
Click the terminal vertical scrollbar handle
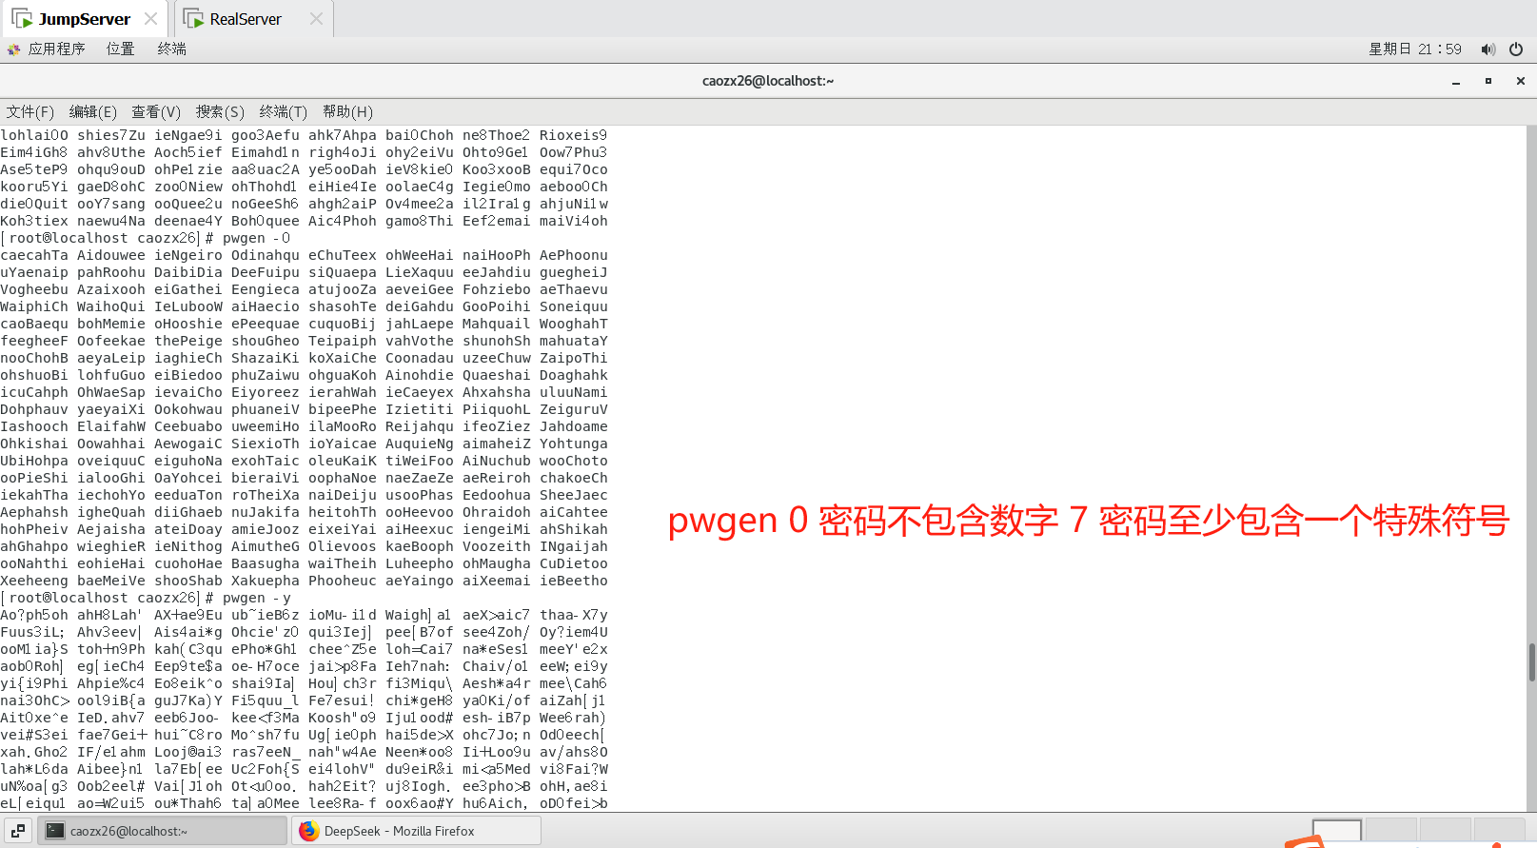point(1531,662)
